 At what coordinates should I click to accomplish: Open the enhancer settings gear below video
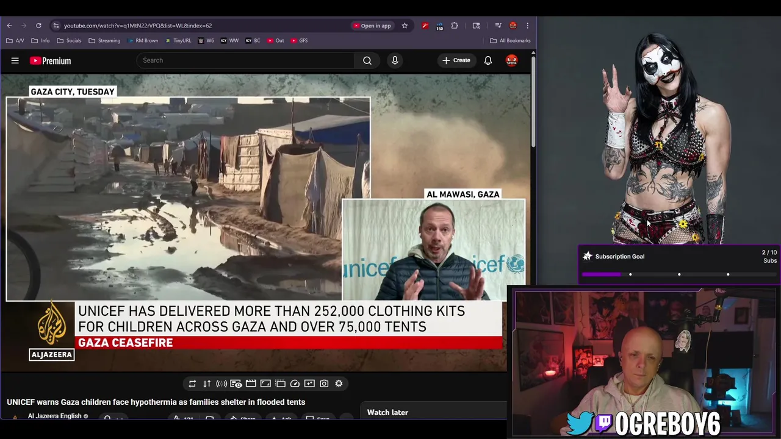coord(339,384)
